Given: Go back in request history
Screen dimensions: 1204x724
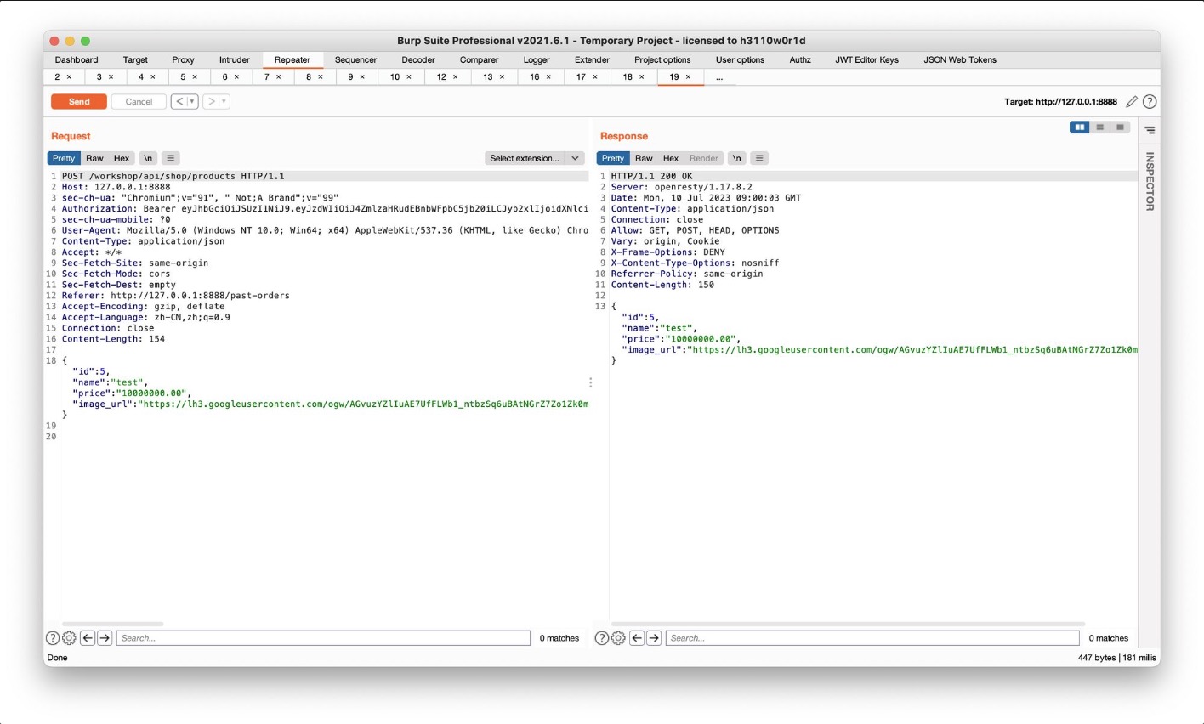Looking at the screenshot, I should point(179,102).
